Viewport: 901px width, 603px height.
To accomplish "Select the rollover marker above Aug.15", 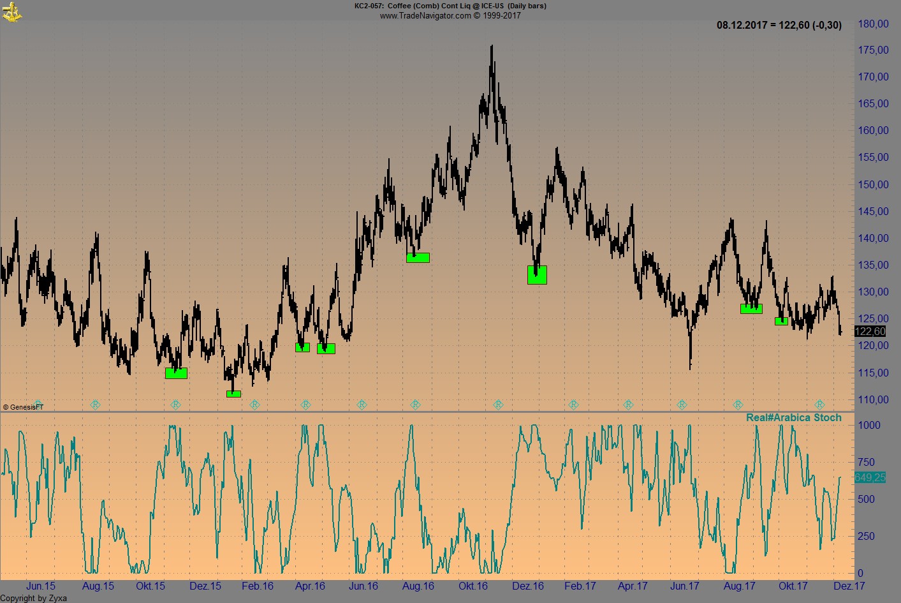I will coord(95,405).
